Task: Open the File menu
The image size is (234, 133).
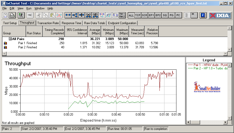Action: click(x=4, y=9)
